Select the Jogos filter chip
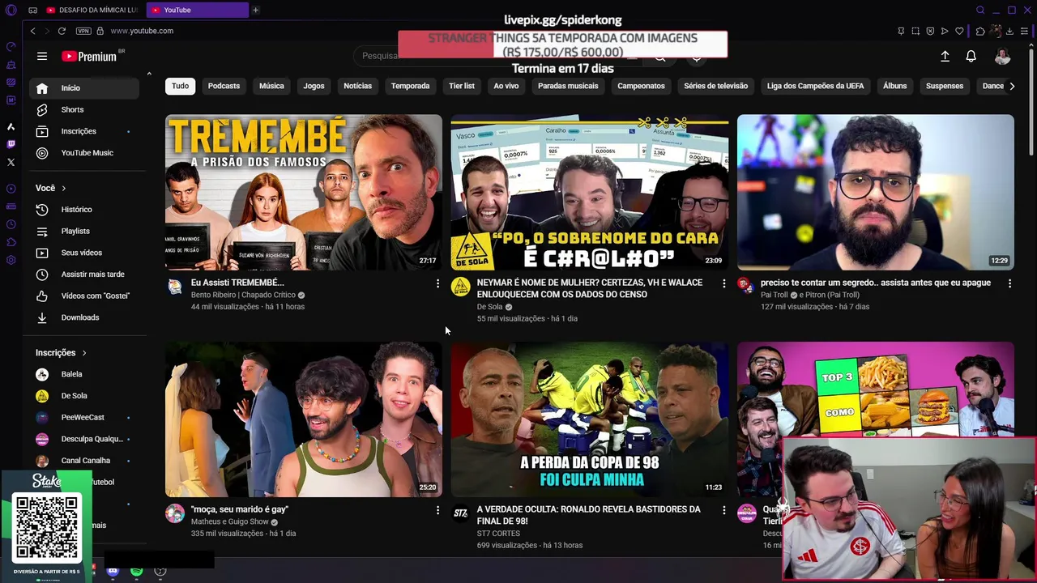This screenshot has height=583, width=1037. [x=314, y=86]
